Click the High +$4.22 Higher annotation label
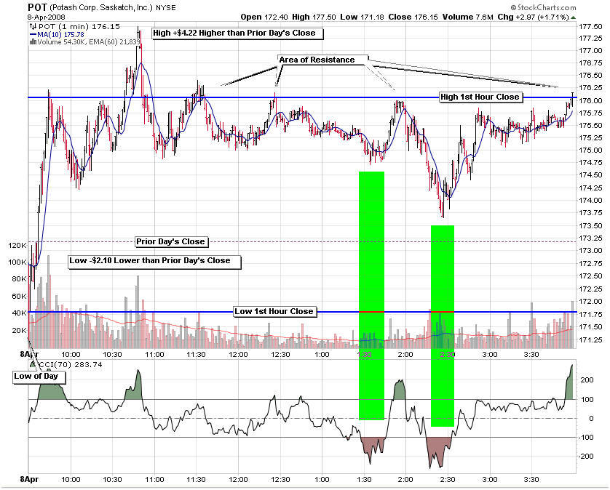 click(x=237, y=33)
